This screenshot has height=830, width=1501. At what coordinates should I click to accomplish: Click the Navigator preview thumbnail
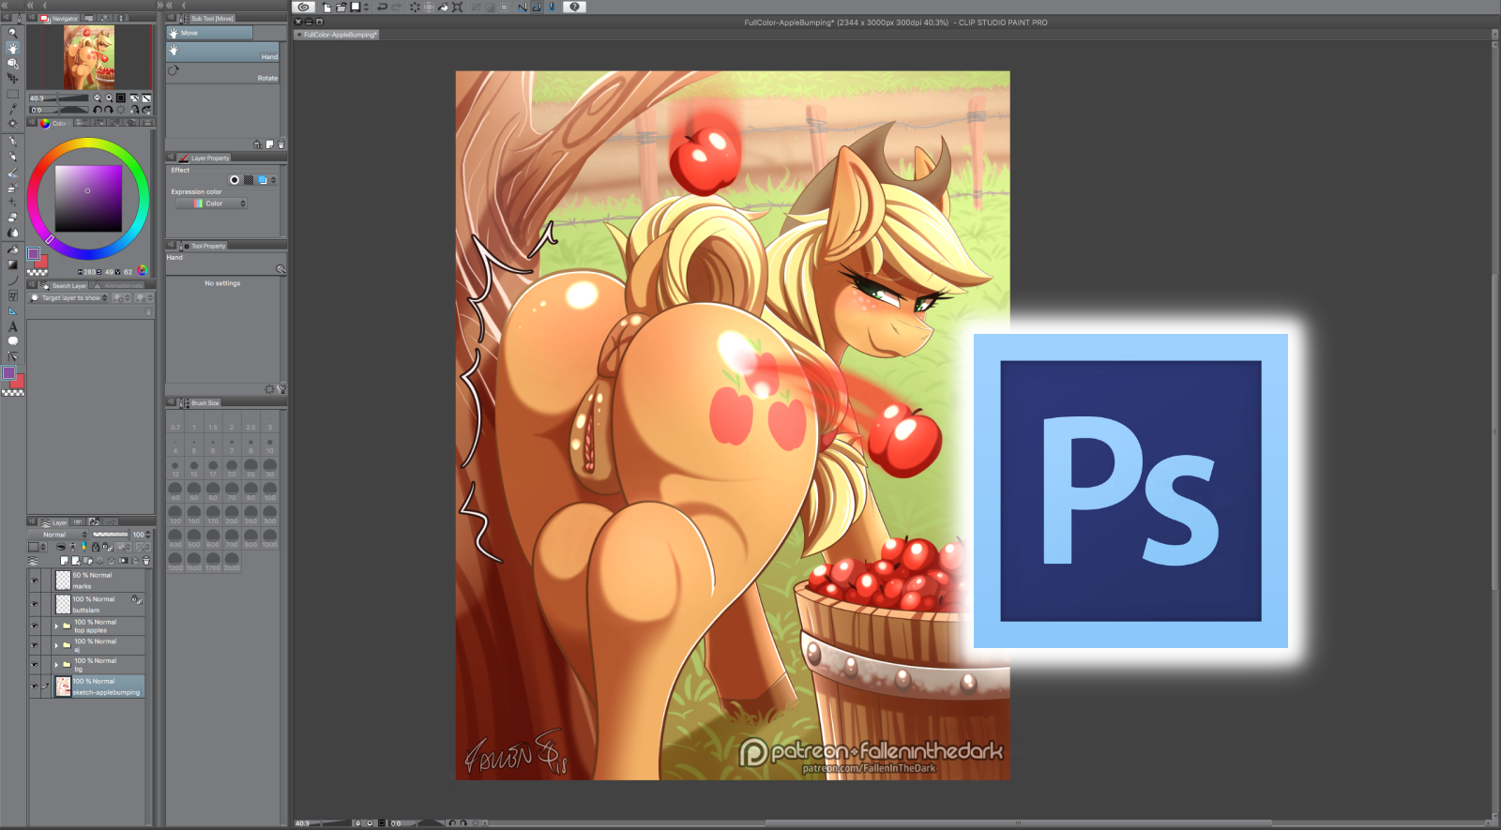click(x=90, y=58)
